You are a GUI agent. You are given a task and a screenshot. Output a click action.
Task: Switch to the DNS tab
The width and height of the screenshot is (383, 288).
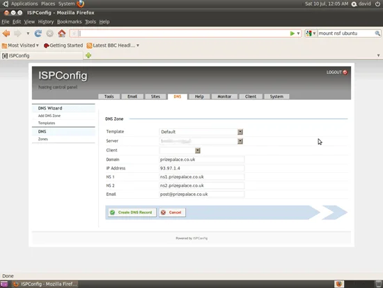(x=178, y=96)
